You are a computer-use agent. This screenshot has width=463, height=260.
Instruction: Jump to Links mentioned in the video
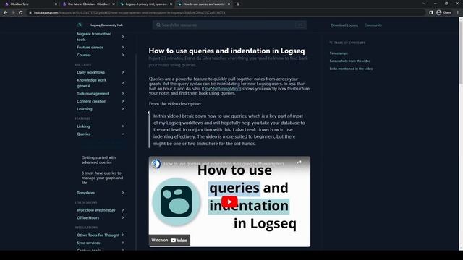click(351, 69)
